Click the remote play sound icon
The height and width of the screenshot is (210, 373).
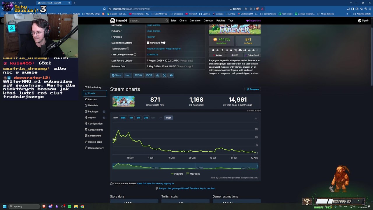pos(249,50)
